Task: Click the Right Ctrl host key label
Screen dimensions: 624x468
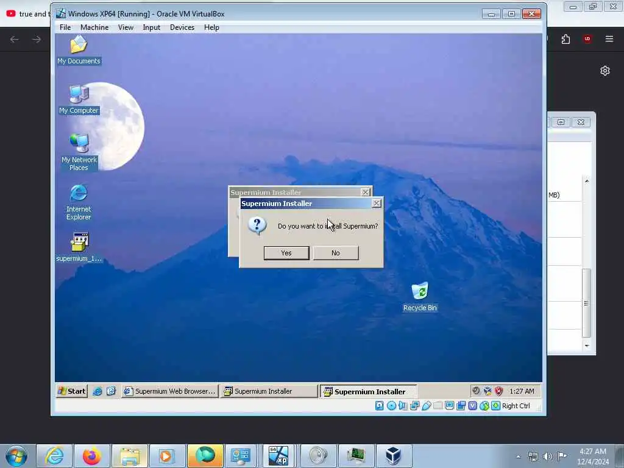Action: click(516, 405)
